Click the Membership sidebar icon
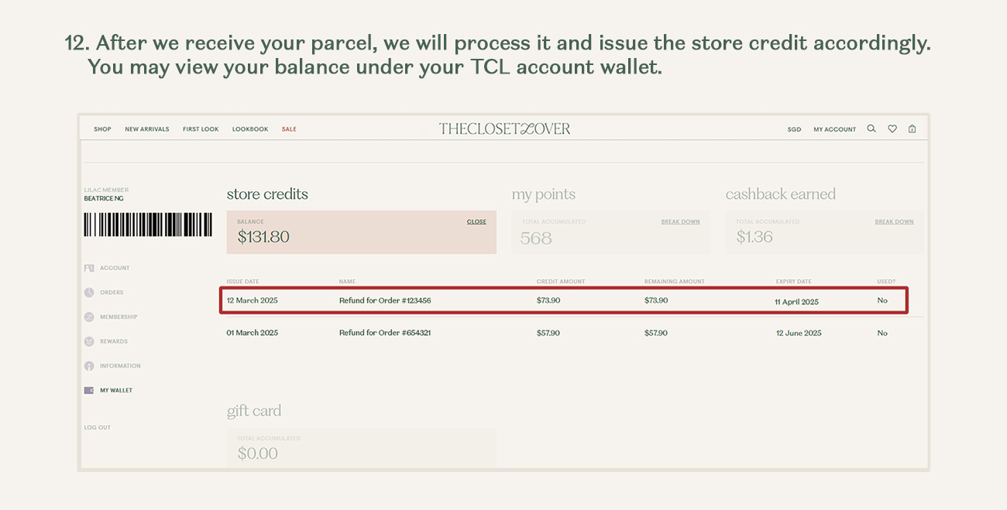 pos(89,317)
